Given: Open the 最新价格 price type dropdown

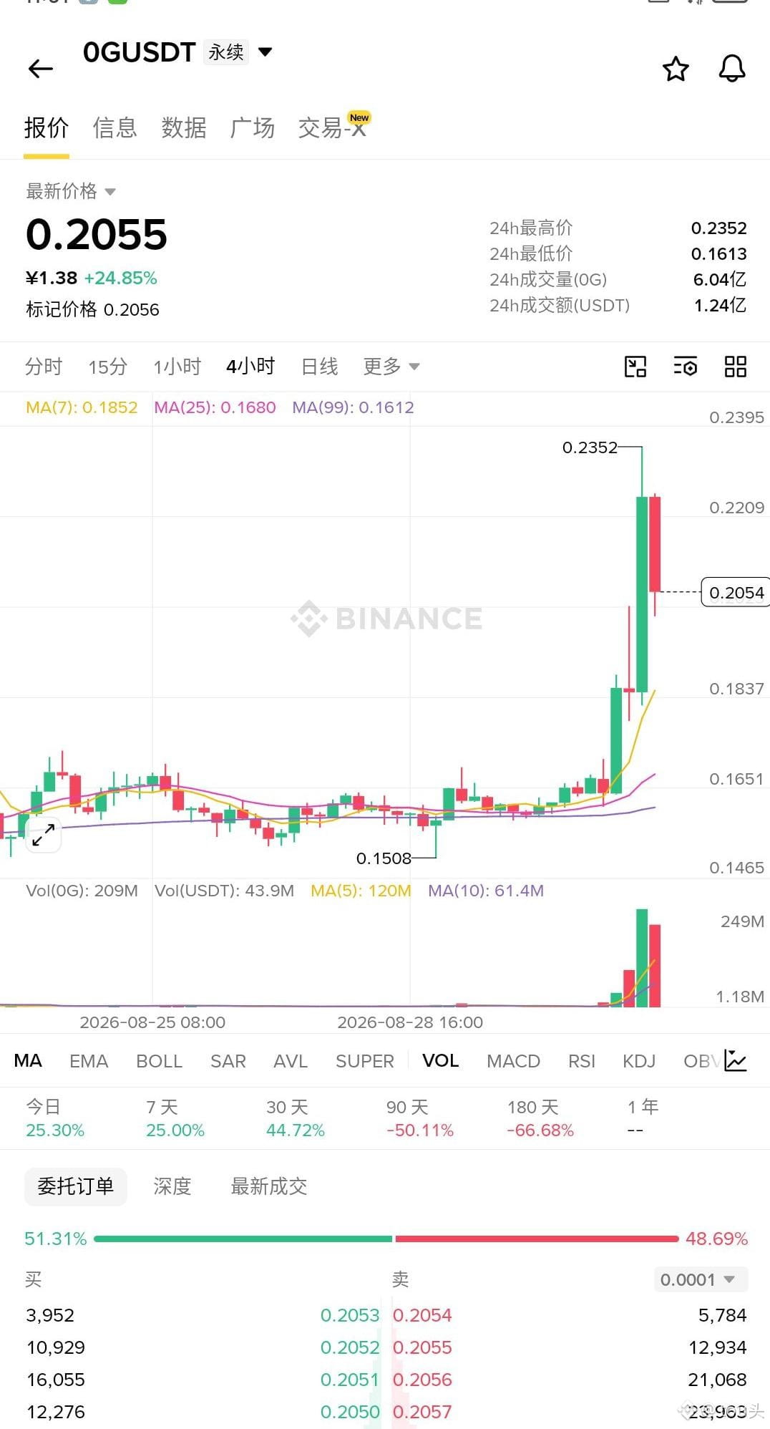Looking at the screenshot, I should click(x=70, y=191).
